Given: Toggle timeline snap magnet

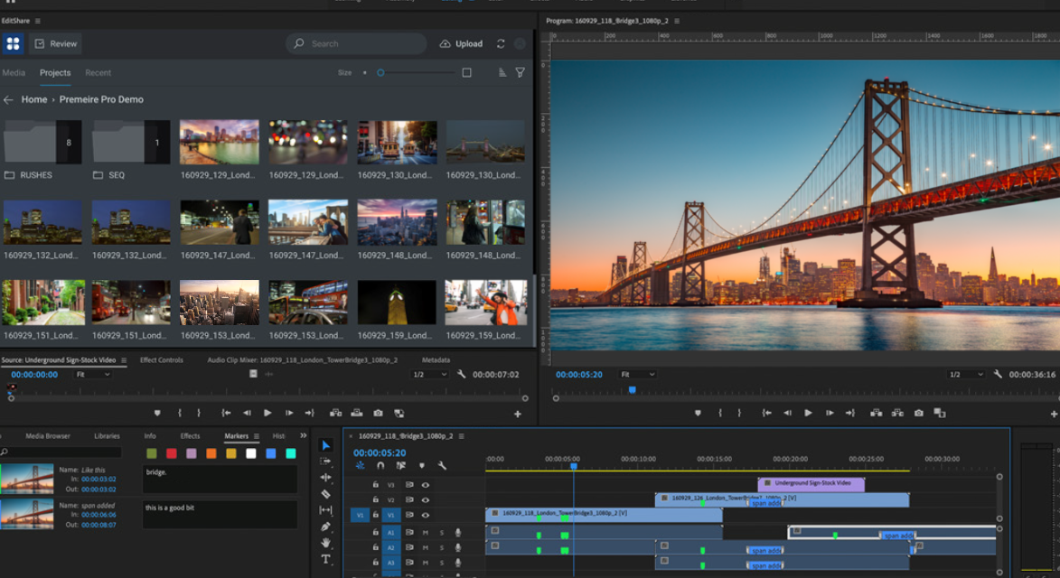Looking at the screenshot, I should point(380,465).
